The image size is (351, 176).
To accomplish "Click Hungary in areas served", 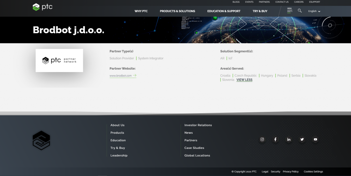I will 267,75.
